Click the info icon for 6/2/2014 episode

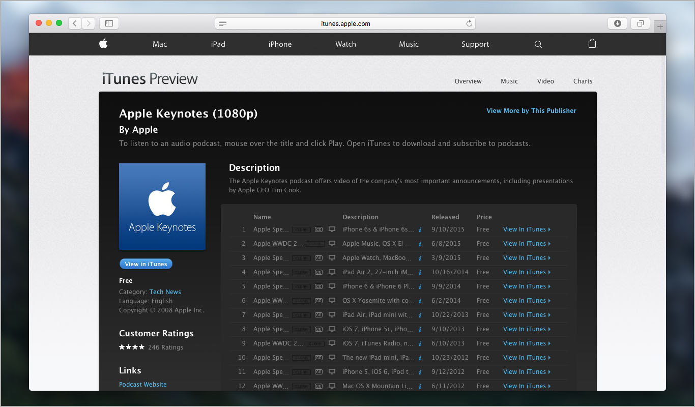point(420,301)
